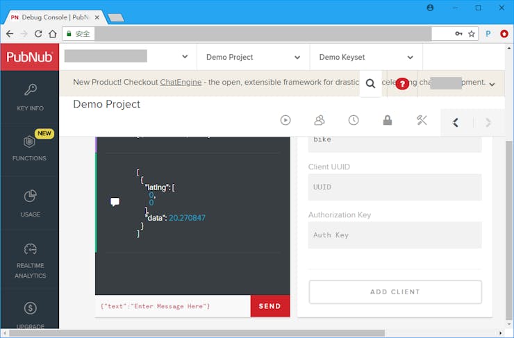Click the data value 20.270847
514x338 pixels.
point(187,218)
